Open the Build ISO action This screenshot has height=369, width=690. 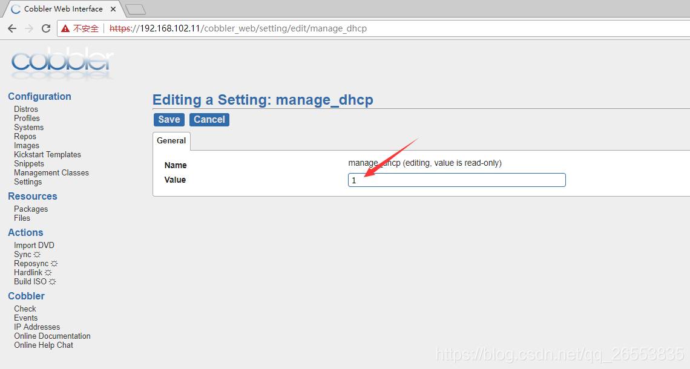(30, 282)
